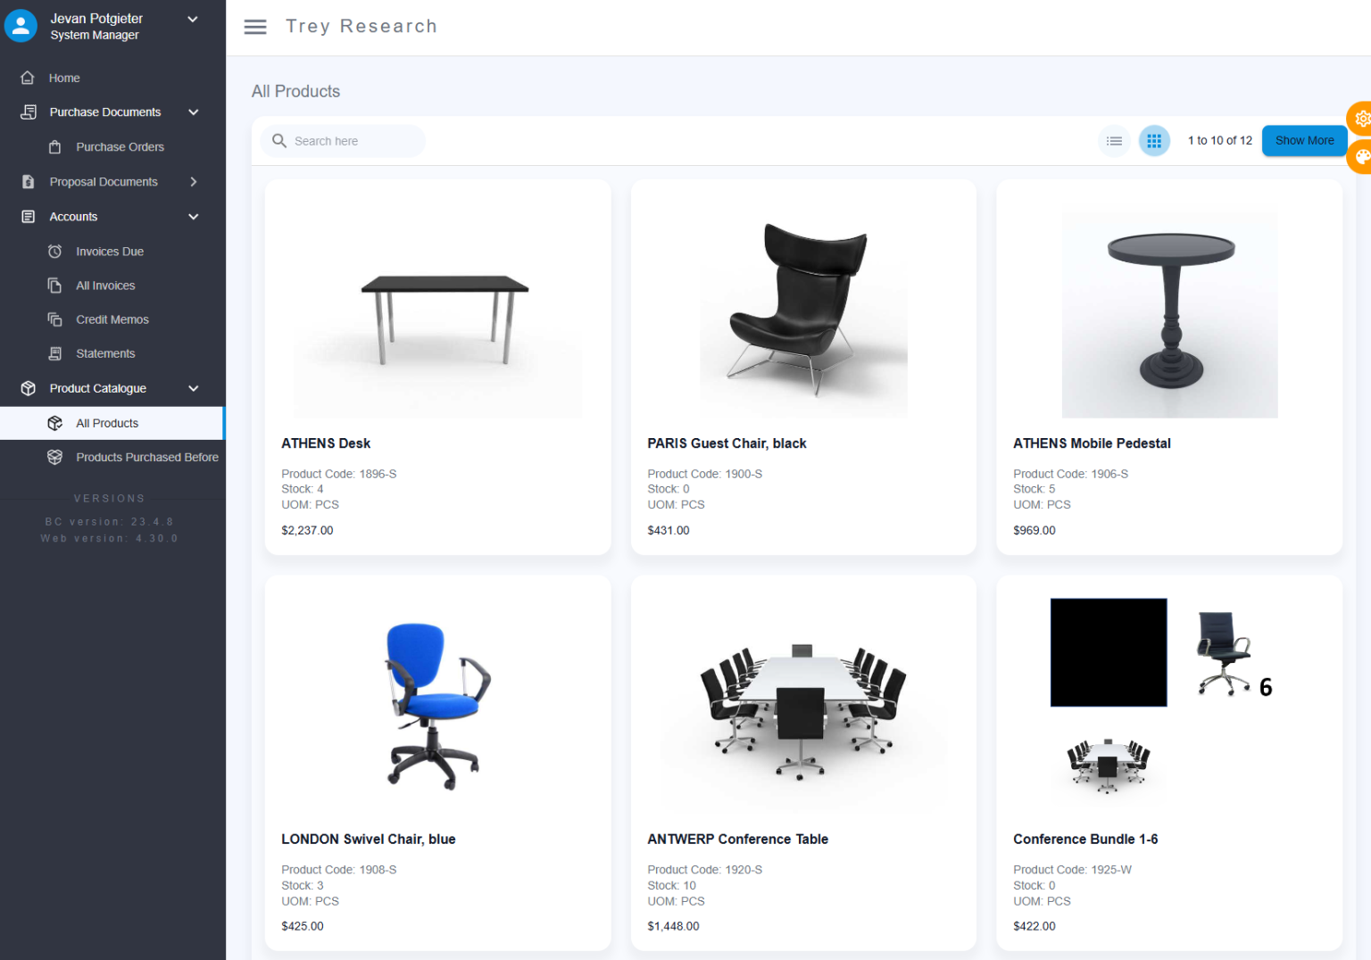Viewport: 1371px width, 960px height.
Task: Click the Show More button
Action: [1304, 140]
